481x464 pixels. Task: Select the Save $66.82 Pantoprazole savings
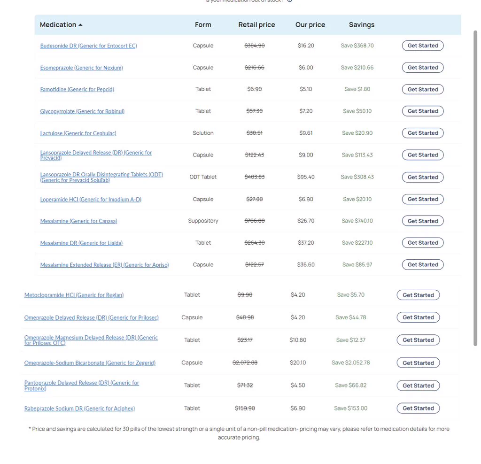pyautogui.click(x=350, y=386)
